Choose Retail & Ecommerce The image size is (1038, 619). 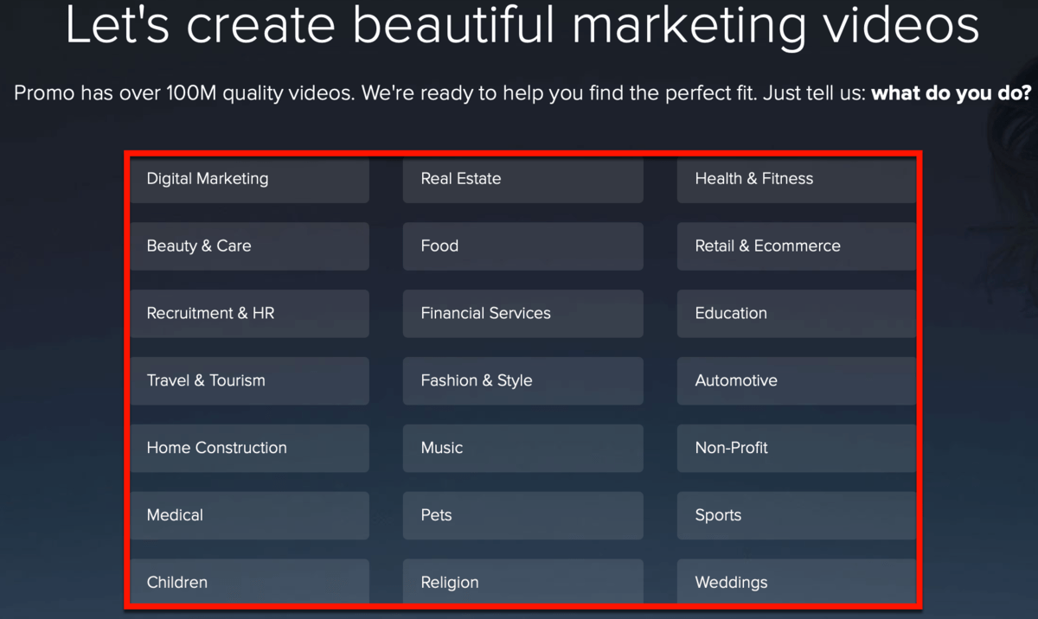click(796, 246)
